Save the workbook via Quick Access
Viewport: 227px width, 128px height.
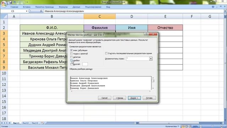11,2
